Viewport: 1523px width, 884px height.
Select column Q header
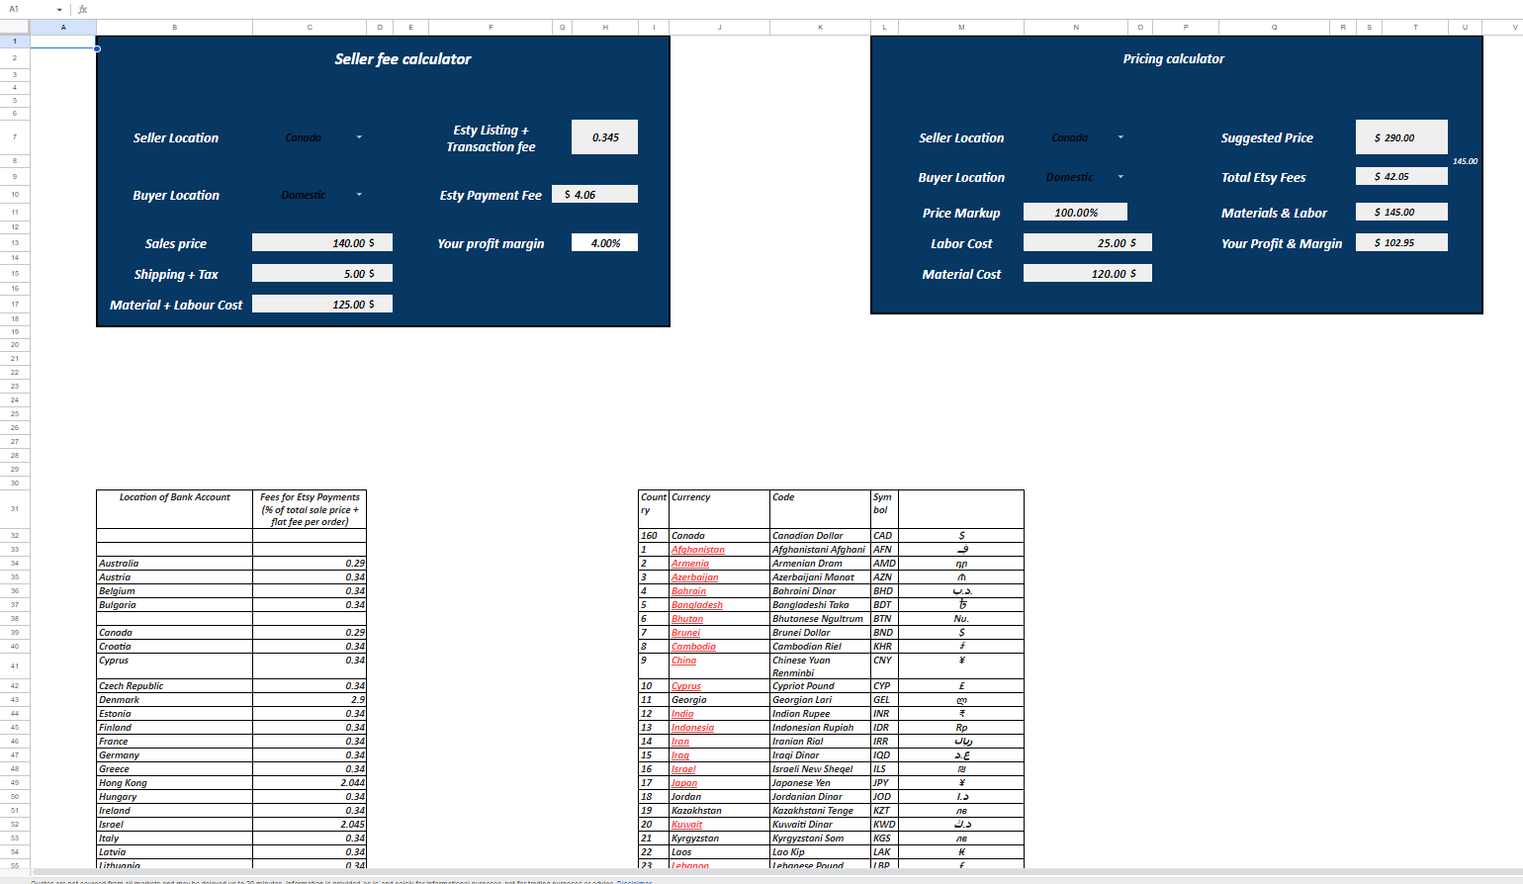[1274, 28]
